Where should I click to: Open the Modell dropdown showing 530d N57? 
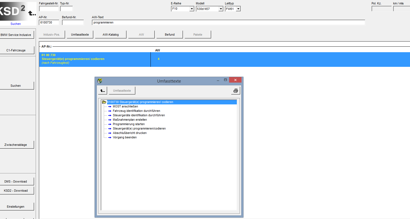click(221, 9)
